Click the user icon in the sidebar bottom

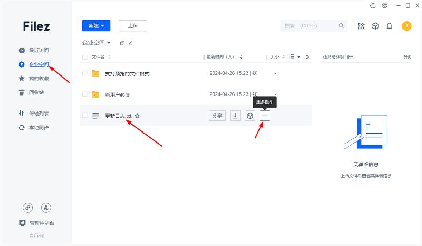click(x=46, y=207)
